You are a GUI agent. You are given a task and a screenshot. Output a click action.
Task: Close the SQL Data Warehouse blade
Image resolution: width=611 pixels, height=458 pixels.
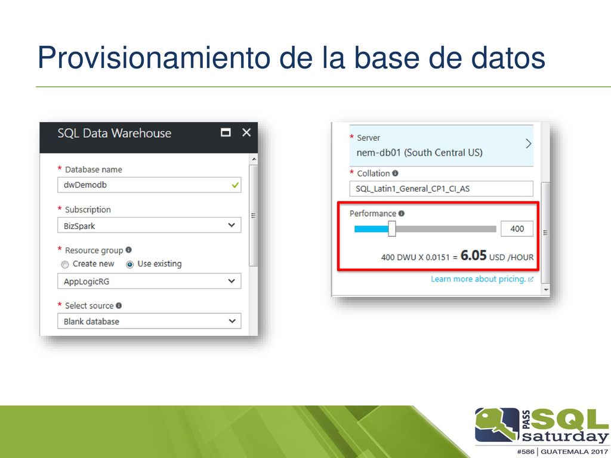246,132
